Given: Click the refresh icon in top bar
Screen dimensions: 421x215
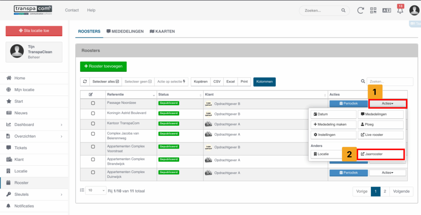Looking at the screenshot, I should (x=361, y=10).
